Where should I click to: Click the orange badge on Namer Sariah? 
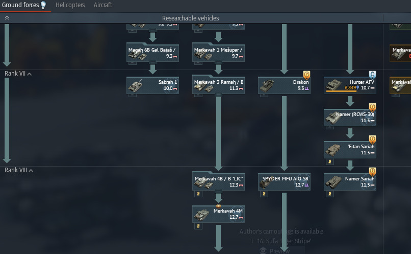[x=372, y=172]
